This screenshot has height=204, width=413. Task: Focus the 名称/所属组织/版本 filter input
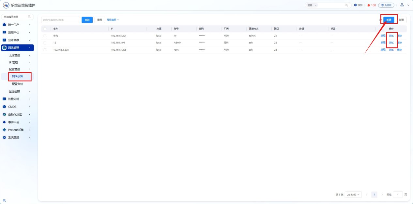60,20
